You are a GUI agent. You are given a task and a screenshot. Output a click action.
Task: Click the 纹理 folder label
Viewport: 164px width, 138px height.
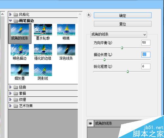click(x=23, y=100)
